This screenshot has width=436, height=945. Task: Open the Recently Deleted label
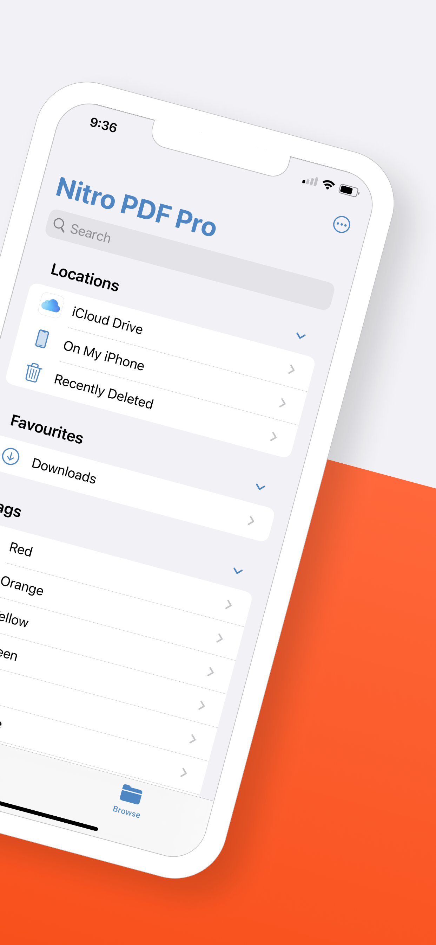click(104, 391)
